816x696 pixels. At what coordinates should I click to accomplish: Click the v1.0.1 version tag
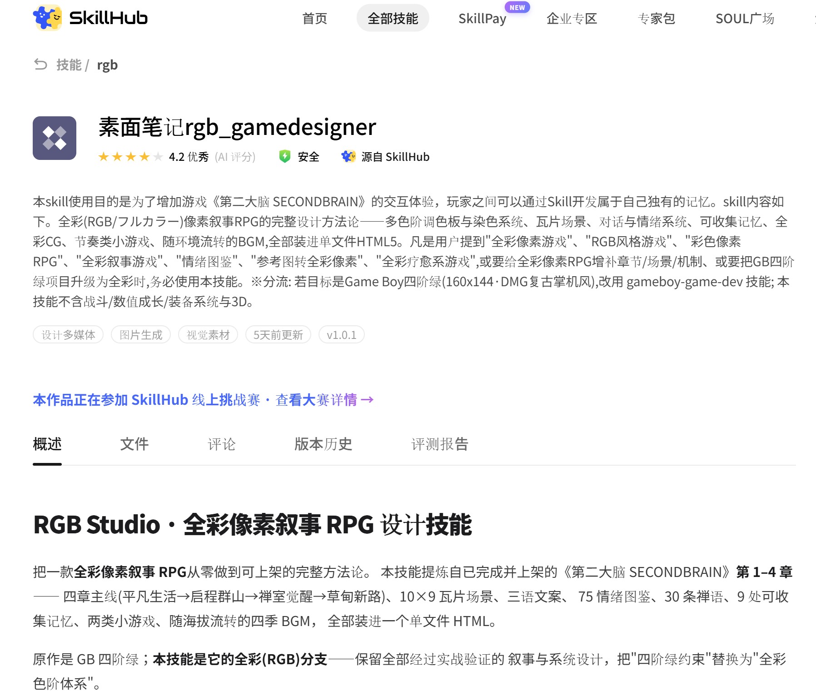[x=342, y=335]
